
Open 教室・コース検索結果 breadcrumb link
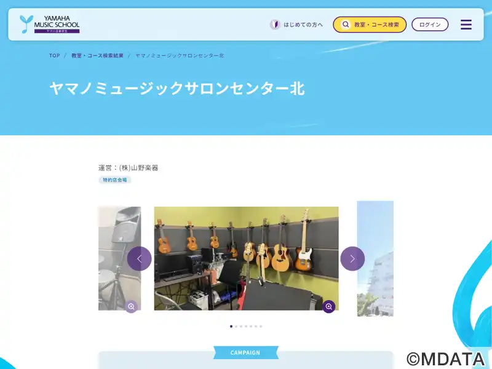pos(97,55)
